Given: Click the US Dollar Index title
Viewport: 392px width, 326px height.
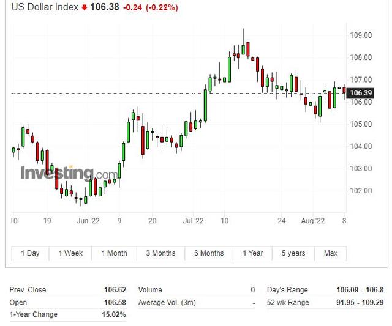Looking at the screenshot, I should tap(45, 7).
